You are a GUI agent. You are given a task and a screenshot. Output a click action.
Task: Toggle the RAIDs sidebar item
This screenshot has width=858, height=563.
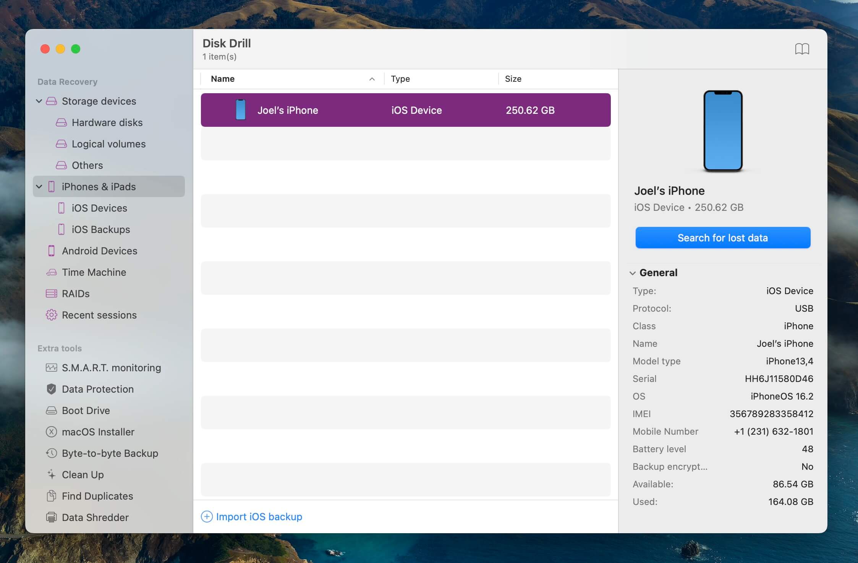pyautogui.click(x=75, y=293)
